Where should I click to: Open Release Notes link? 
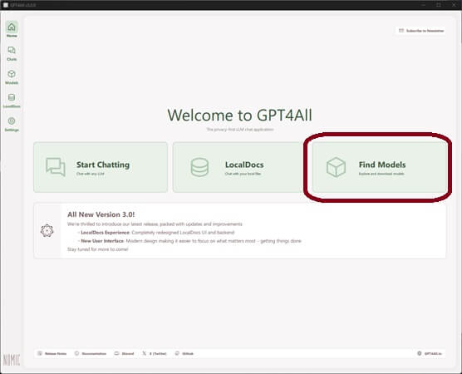click(52, 353)
